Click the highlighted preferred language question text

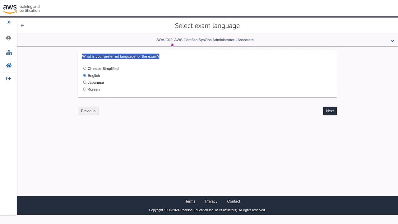[121, 56]
